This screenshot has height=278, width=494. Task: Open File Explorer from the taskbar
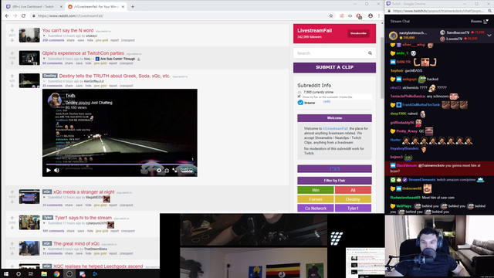[x=44, y=273]
